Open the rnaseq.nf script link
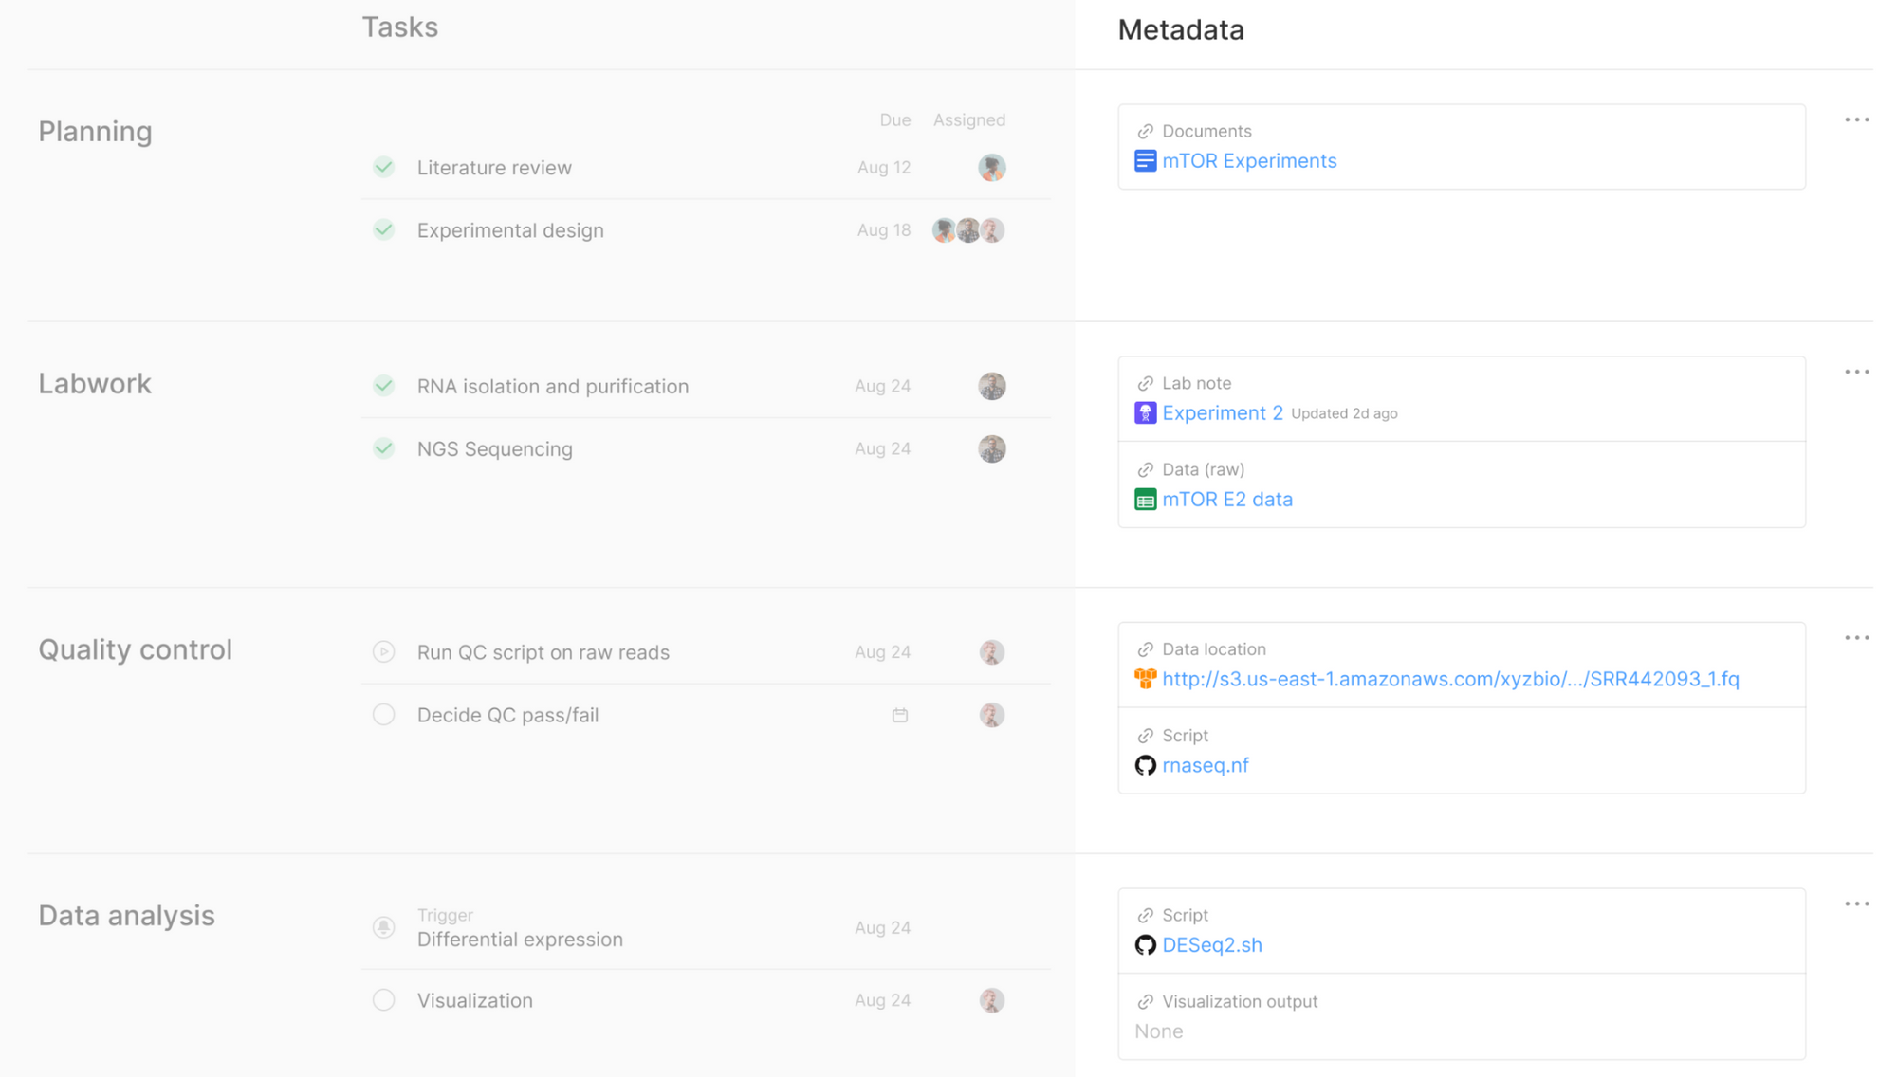 [x=1205, y=765]
